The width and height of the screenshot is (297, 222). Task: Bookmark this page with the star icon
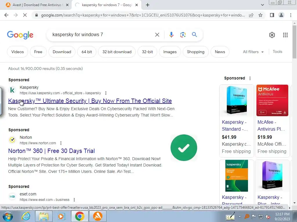click(260, 15)
